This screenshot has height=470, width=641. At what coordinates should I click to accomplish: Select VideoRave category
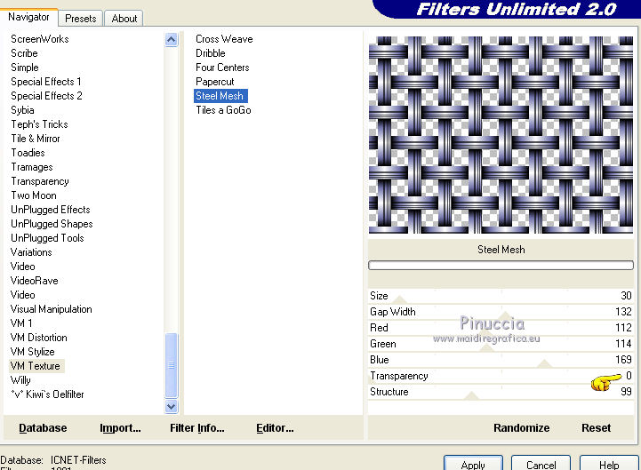coord(35,281)
